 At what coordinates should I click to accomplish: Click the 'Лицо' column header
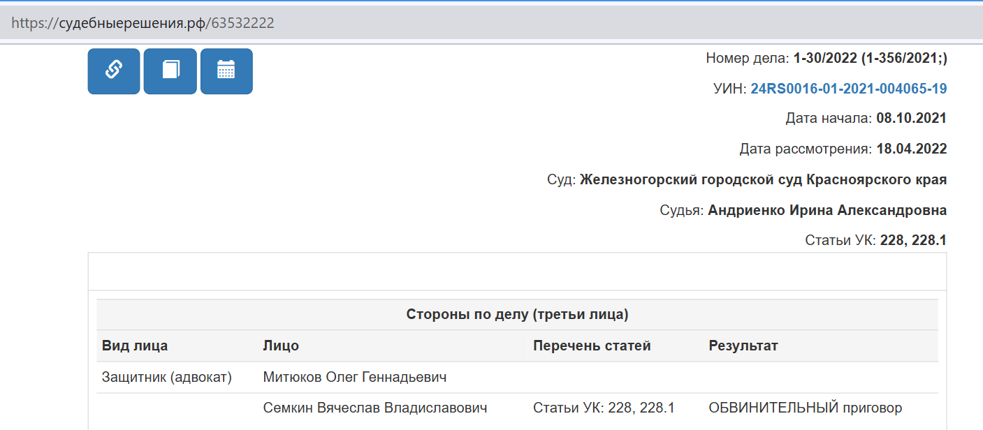click(x=281, y=346)
